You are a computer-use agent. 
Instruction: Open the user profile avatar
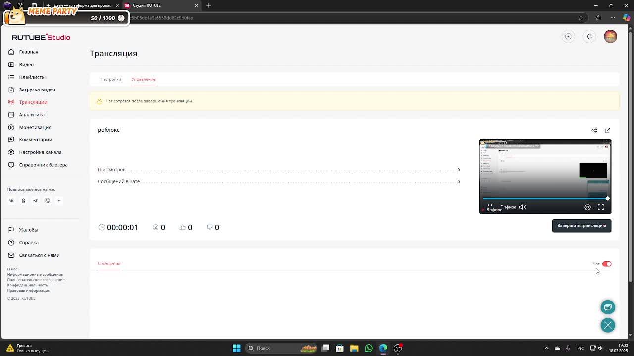[x=610, y=36]
